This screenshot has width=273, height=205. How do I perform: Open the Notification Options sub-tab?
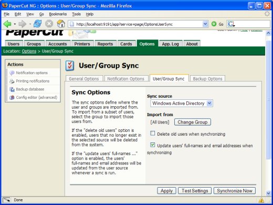point(126,79)
